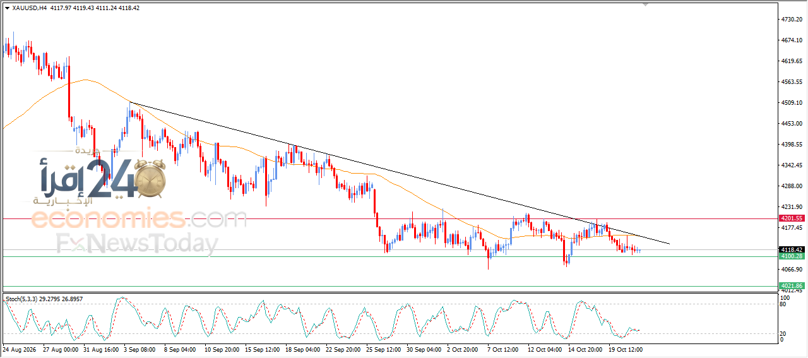Screen dimensions: 808x358
Task: Click the 12 Oct 04:00 date label
Action: point(545,349)
